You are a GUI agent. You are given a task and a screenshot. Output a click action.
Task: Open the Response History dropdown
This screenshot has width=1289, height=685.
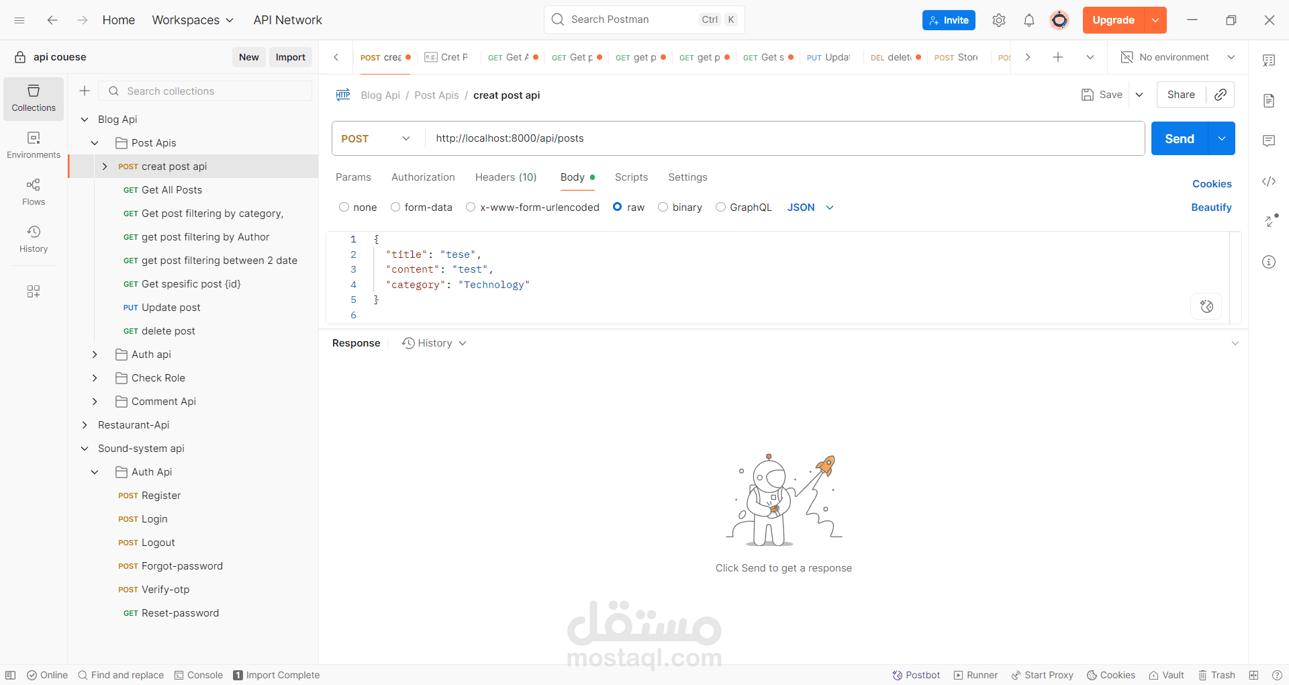tap(434, 343)
